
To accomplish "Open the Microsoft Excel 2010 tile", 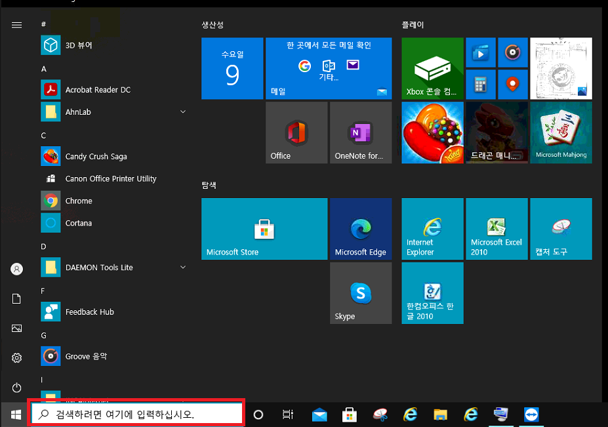I will coord(497,229).
